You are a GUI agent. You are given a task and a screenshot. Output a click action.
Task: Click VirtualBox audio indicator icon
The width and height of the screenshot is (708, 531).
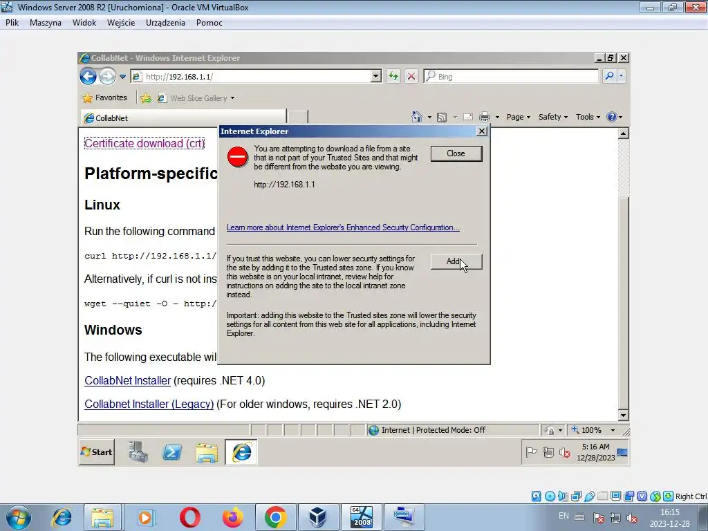[x=563, y=496]
